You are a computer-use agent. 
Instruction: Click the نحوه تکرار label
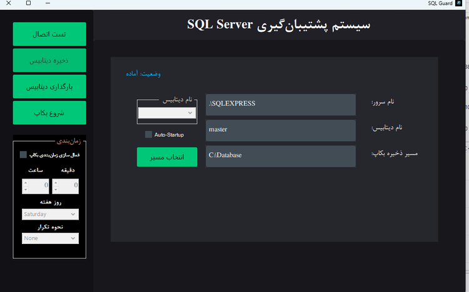50,227
